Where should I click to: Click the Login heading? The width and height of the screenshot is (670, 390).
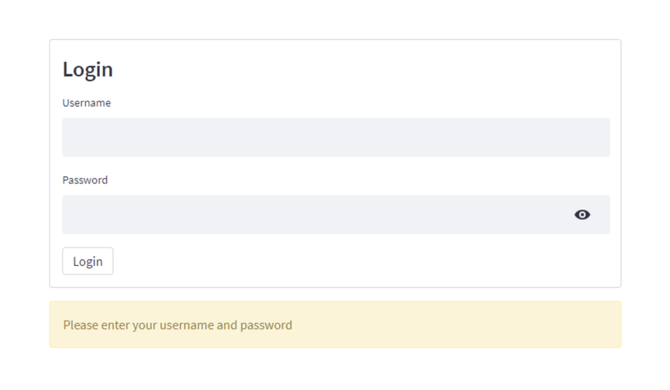87,69
